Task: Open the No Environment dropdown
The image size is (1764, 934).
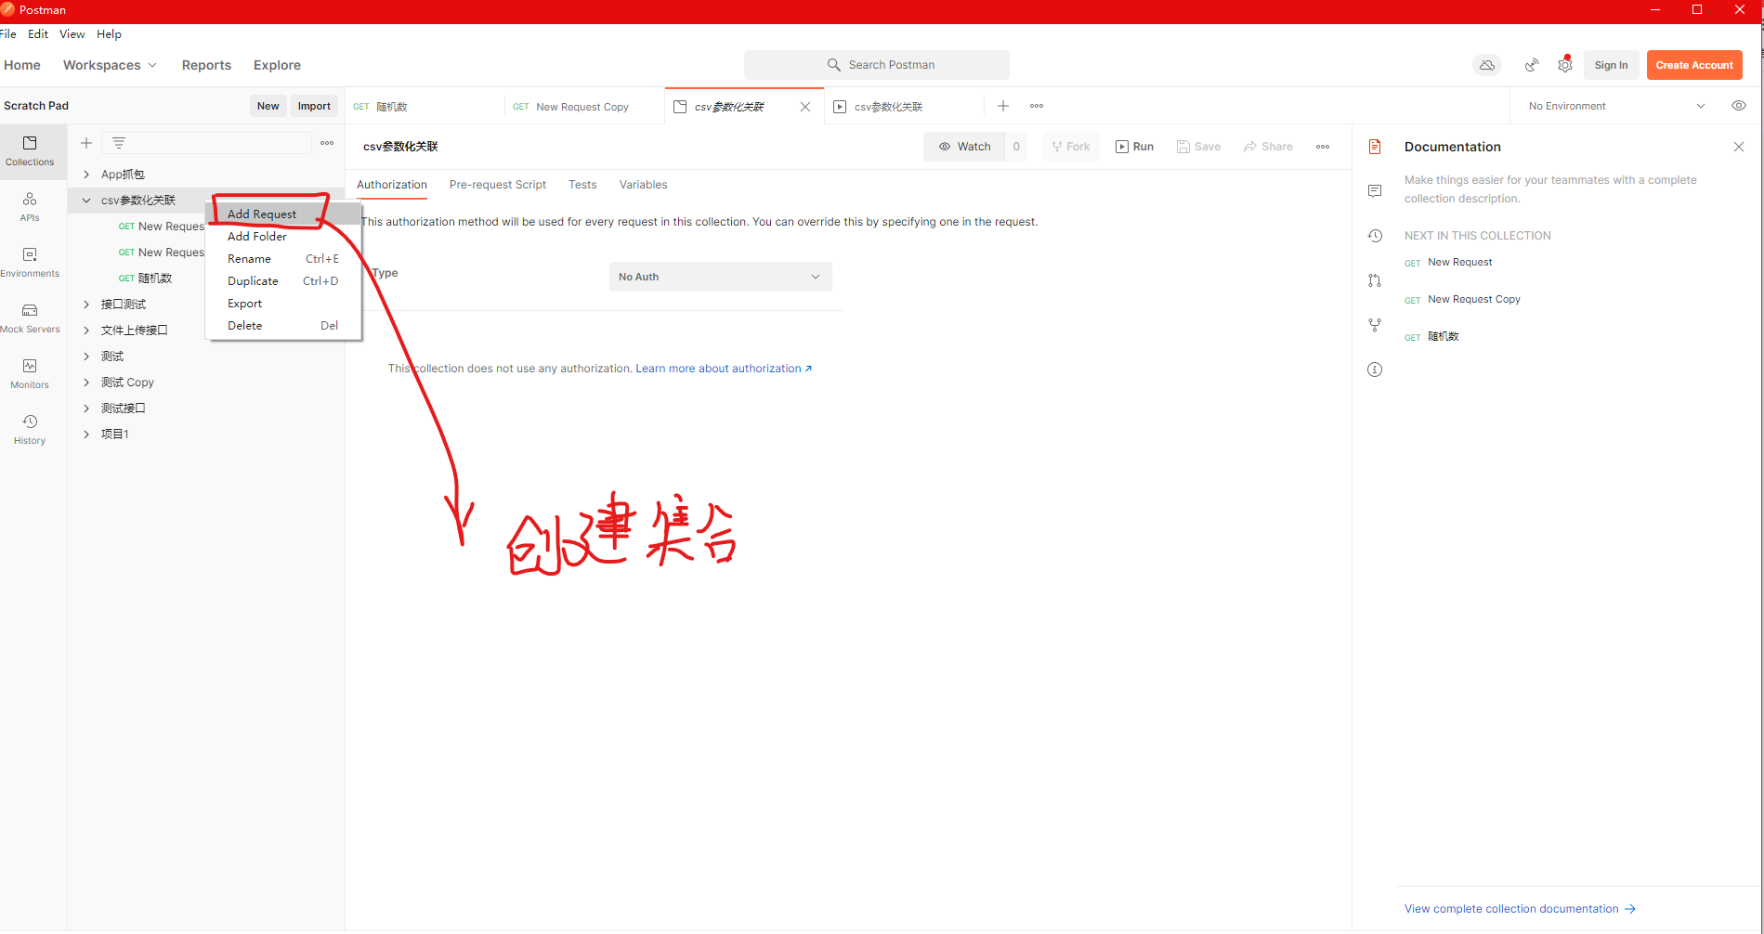Action: pos(1614,105)
